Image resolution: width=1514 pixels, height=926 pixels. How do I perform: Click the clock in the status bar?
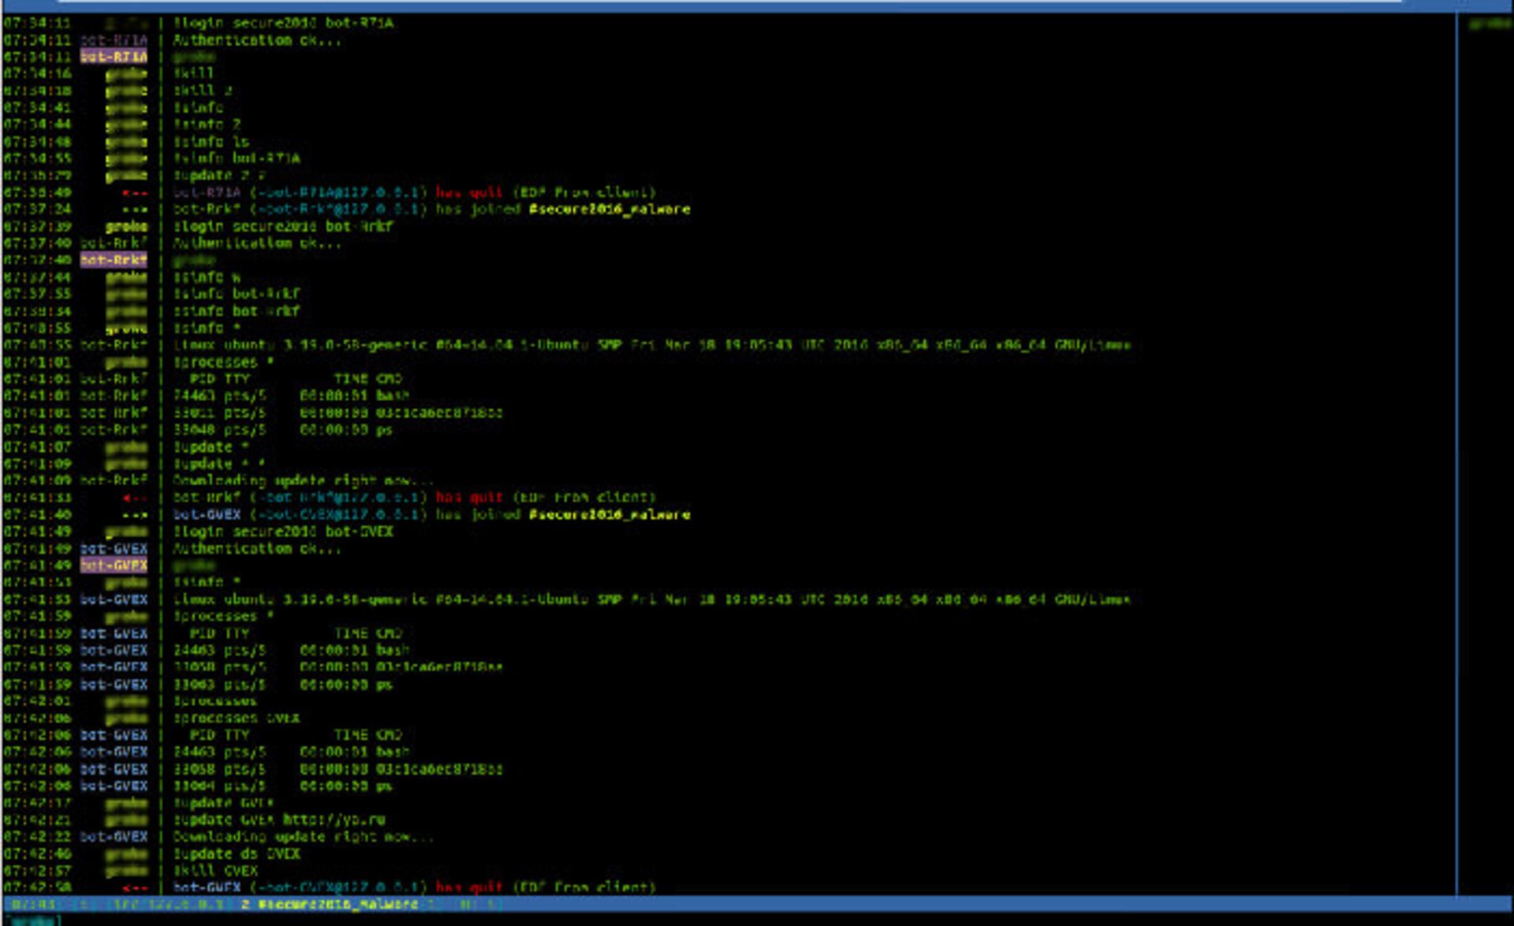(x=32, y=904)
